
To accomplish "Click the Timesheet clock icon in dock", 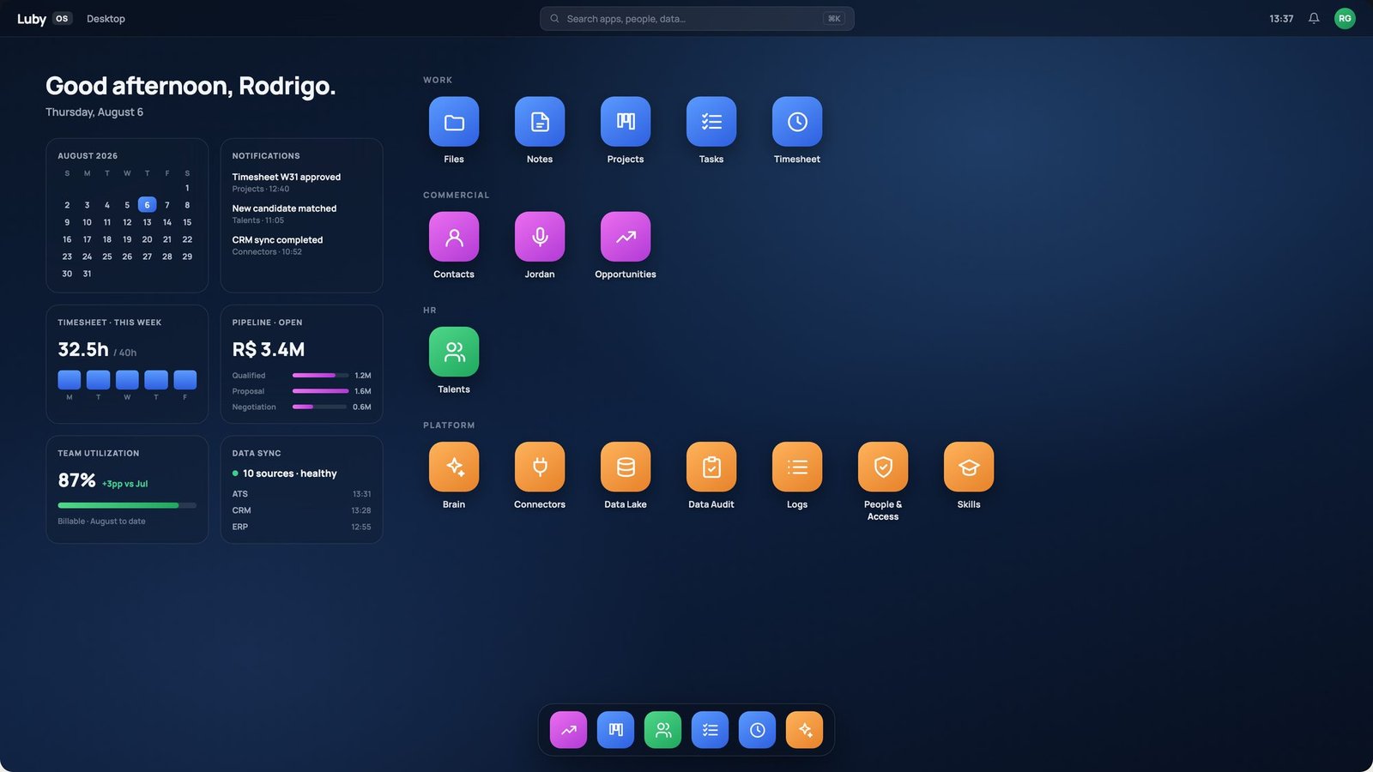I will click(757, 730).
